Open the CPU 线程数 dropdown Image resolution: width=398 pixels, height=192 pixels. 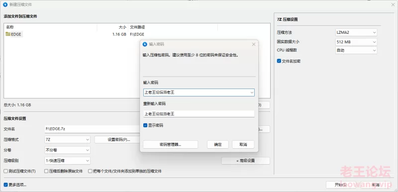[356, 50]
